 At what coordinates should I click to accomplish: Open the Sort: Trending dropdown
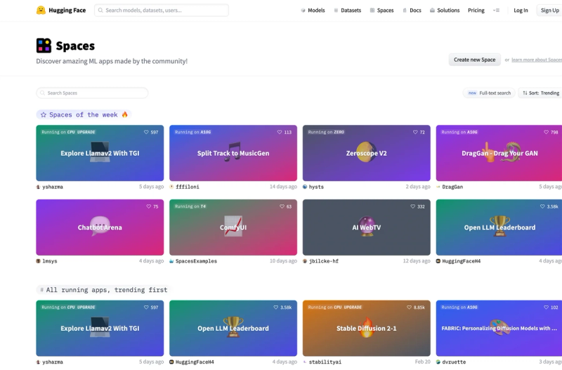click(540, 93)
